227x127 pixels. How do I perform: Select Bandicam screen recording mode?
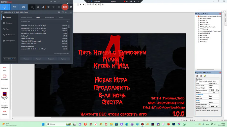(4, 7)
